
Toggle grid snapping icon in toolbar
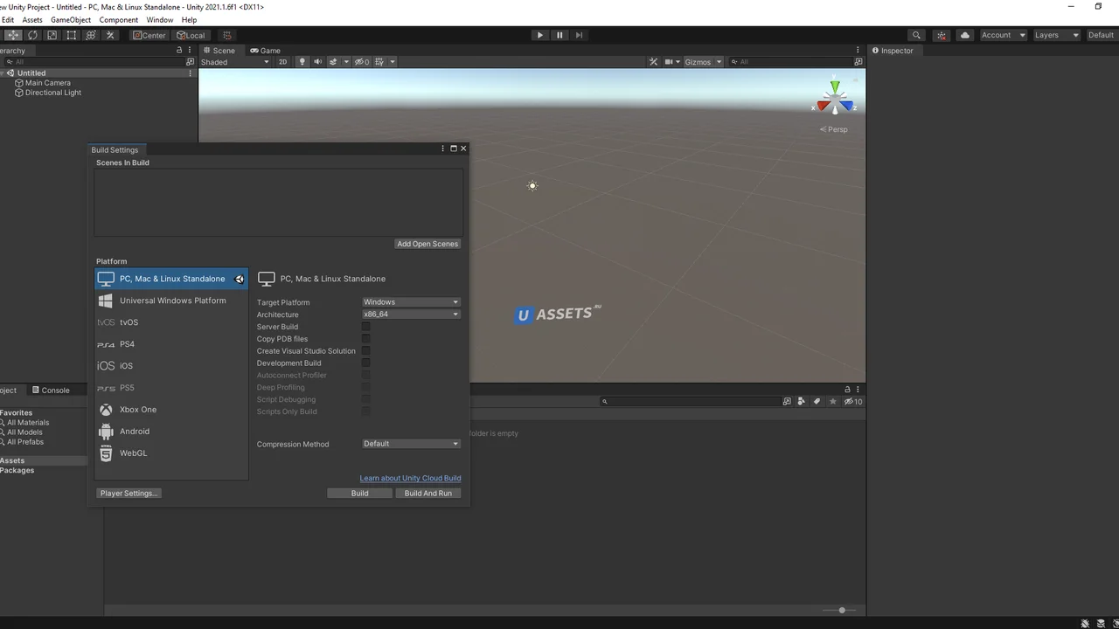[x=227, y=35]
